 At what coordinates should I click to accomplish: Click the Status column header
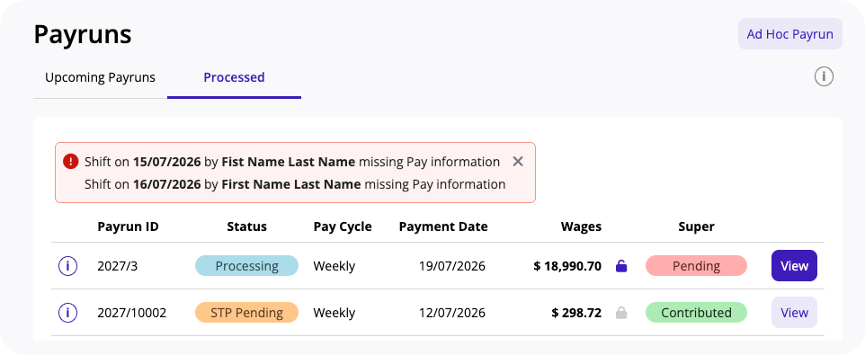coord(246,226)
